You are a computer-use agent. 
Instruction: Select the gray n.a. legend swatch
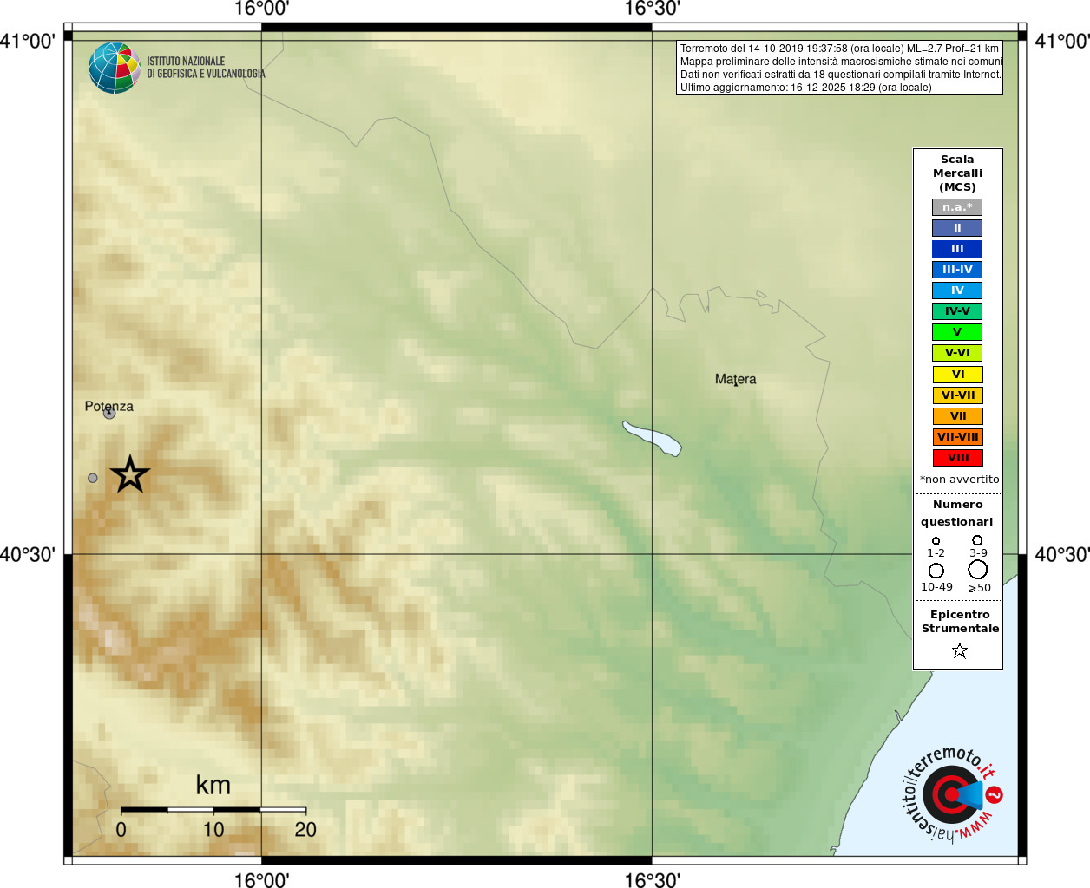coord(957,207)
